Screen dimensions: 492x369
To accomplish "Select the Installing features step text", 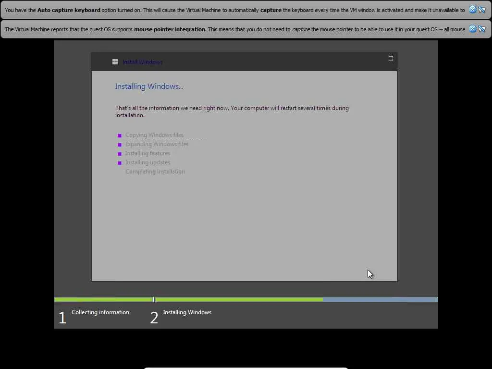I will 148,153.
